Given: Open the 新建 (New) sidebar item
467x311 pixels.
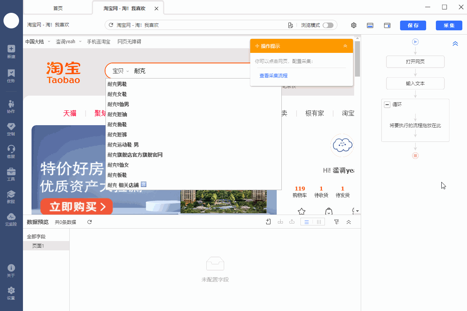Looking at the screenshot, I should [x=11, y=51].
